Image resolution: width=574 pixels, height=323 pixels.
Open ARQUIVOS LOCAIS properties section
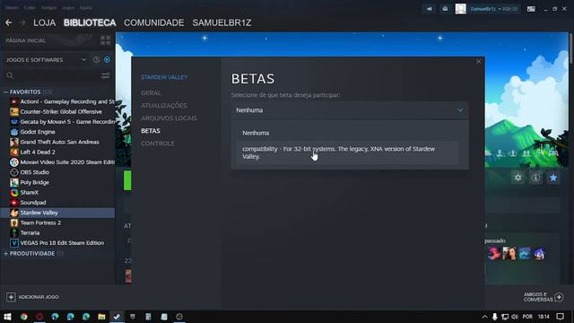169,118
